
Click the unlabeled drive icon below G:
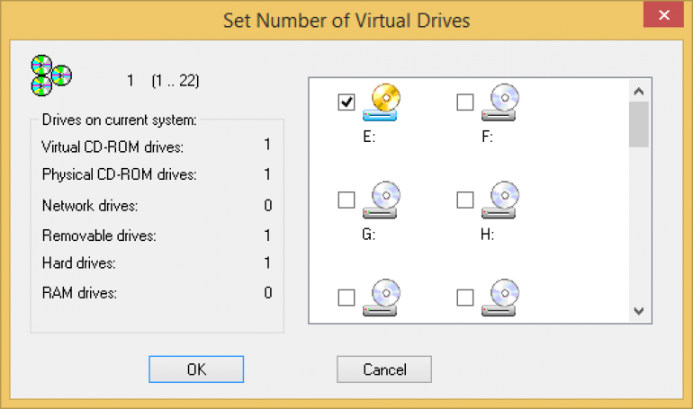[x=381, y=298]
